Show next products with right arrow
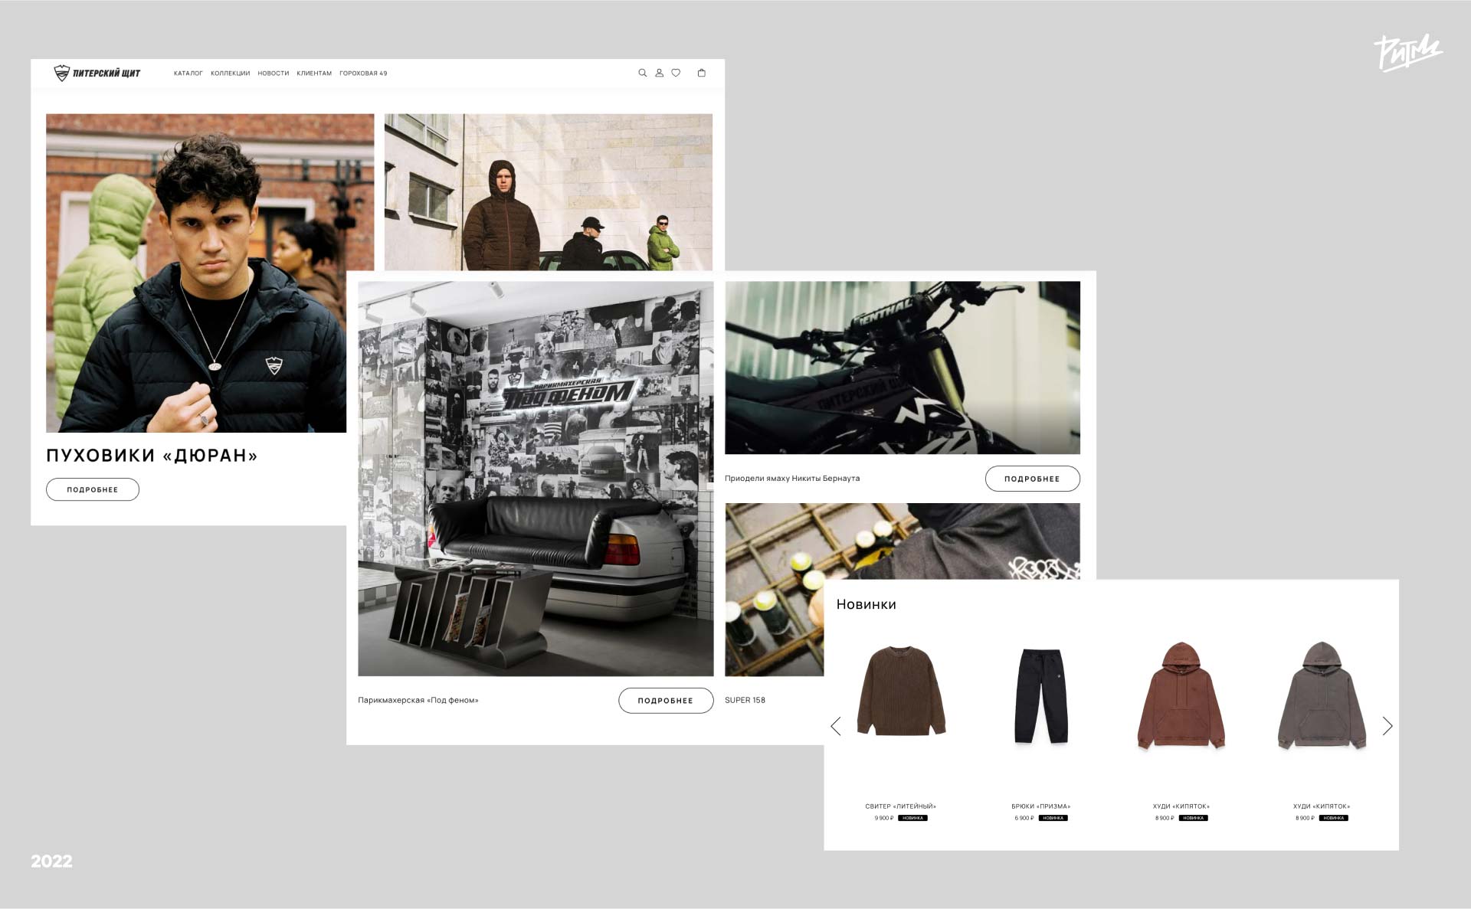The image size is (1471, 909). [1387, 726]
